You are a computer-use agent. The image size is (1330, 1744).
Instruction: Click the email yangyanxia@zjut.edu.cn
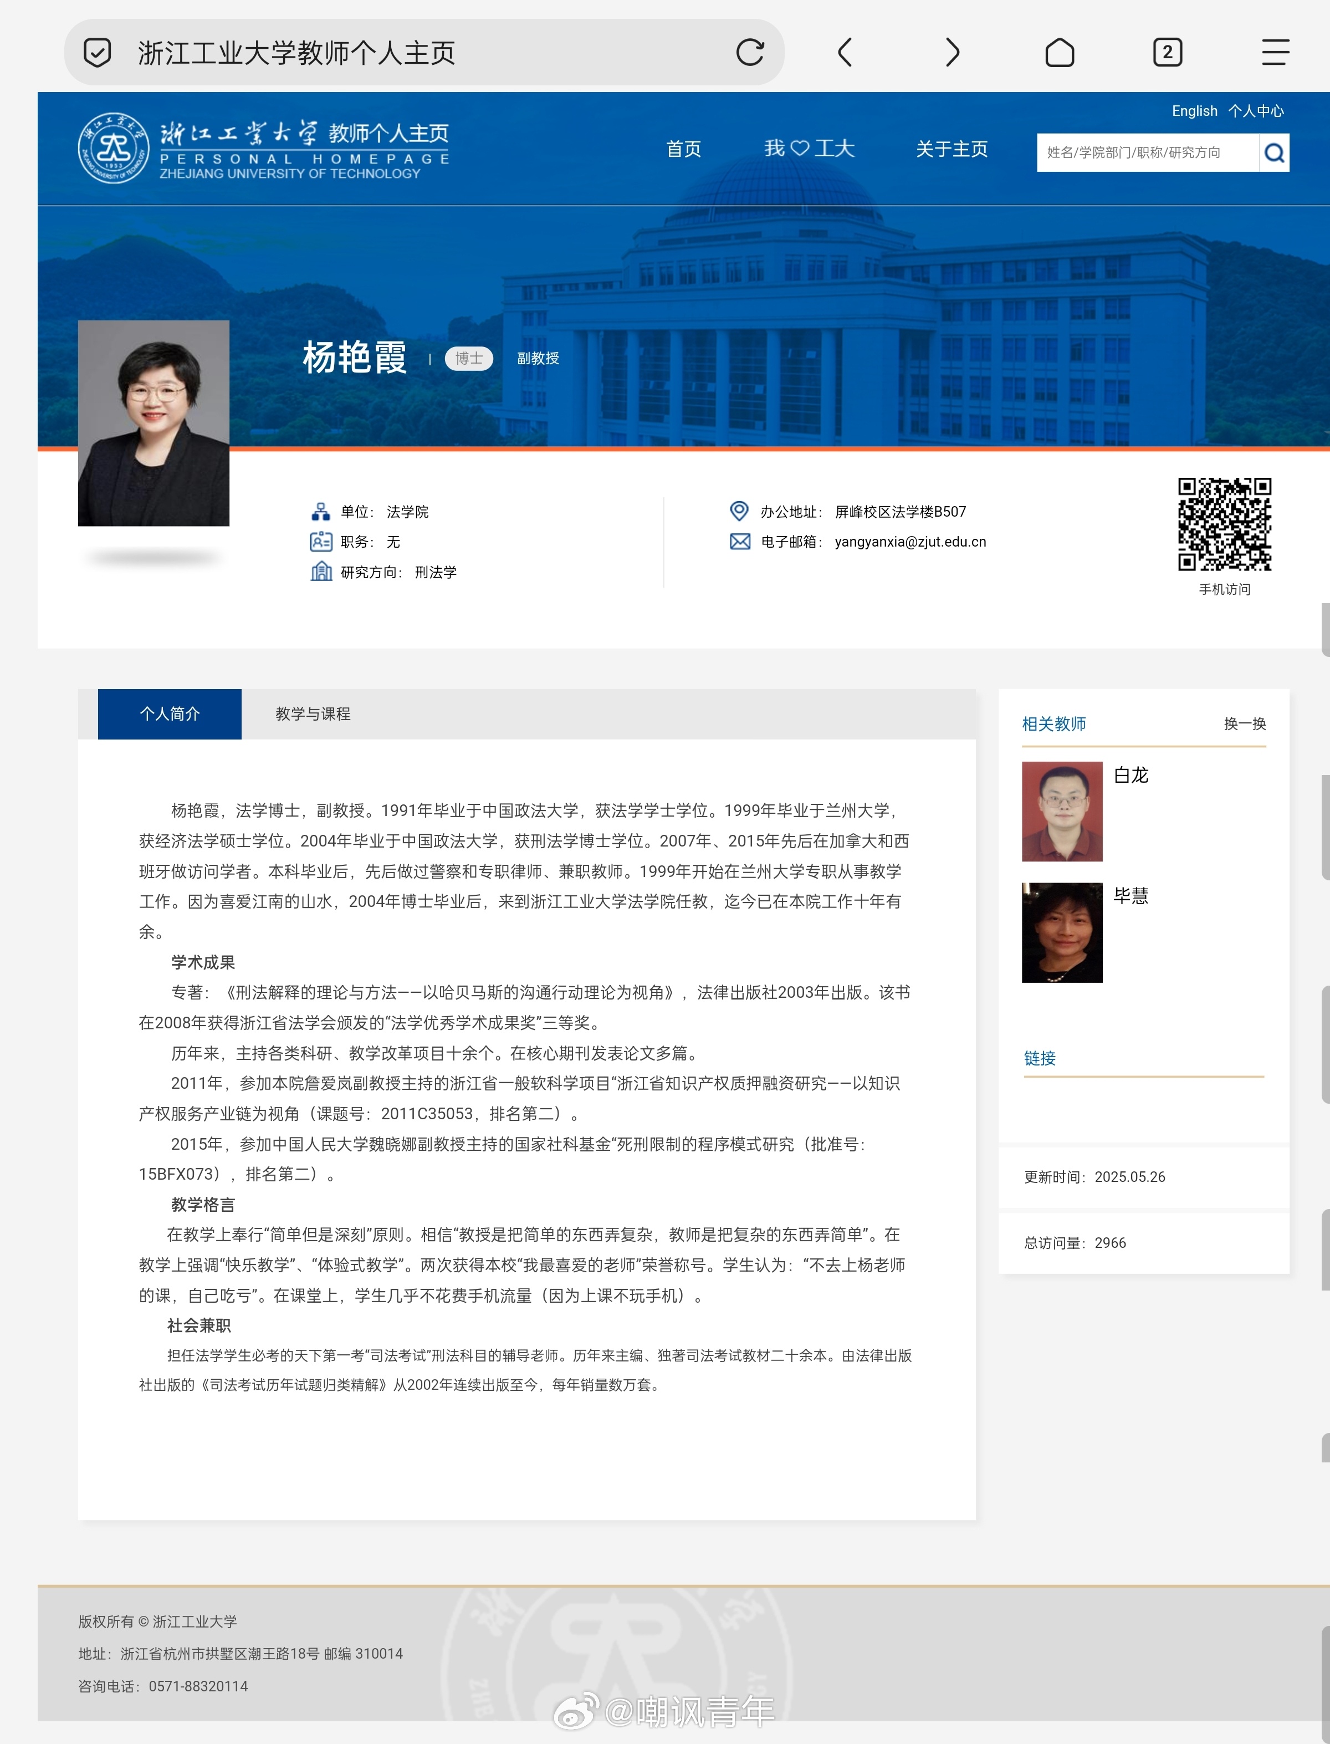point(910,542)
